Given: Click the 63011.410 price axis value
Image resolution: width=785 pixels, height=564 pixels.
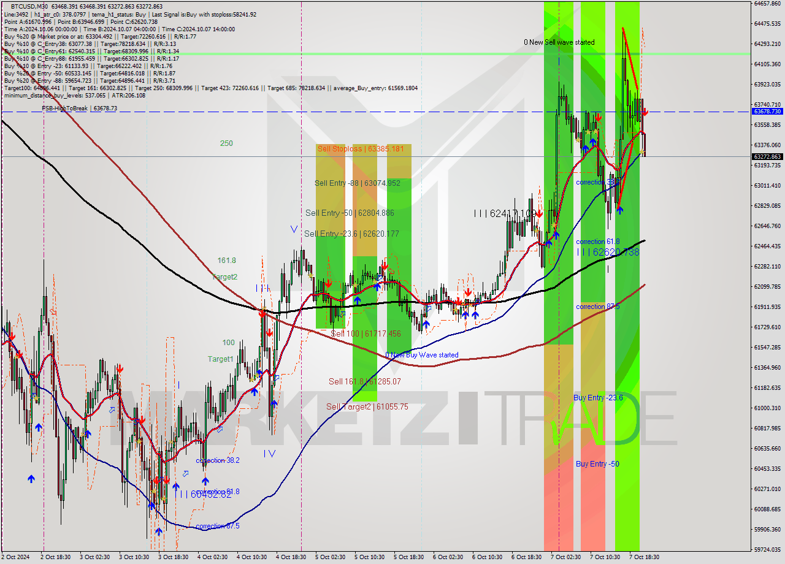Looking at the screenshot, I should (767, 185).
